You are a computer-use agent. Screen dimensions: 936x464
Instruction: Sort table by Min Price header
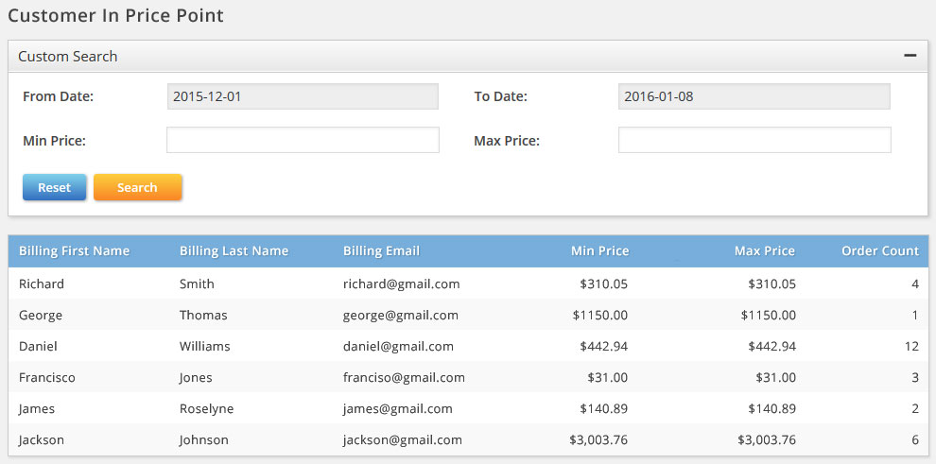point(599,251)
